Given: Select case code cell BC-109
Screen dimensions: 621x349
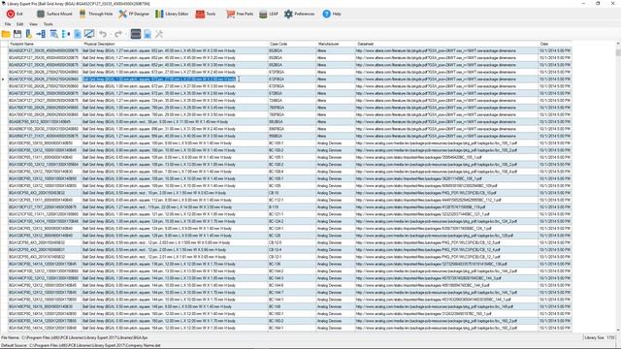Looking at the screenshot, I should (x=292, y=185).
